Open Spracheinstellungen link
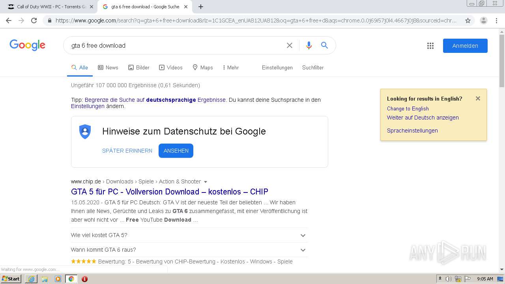The width and height of the screenshot is (505, 284). 412,131
